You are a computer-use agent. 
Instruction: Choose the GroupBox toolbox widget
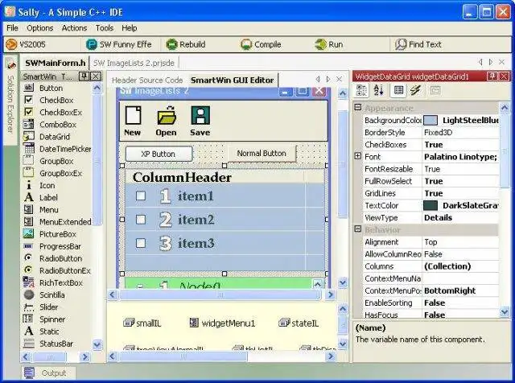(56, 161)
